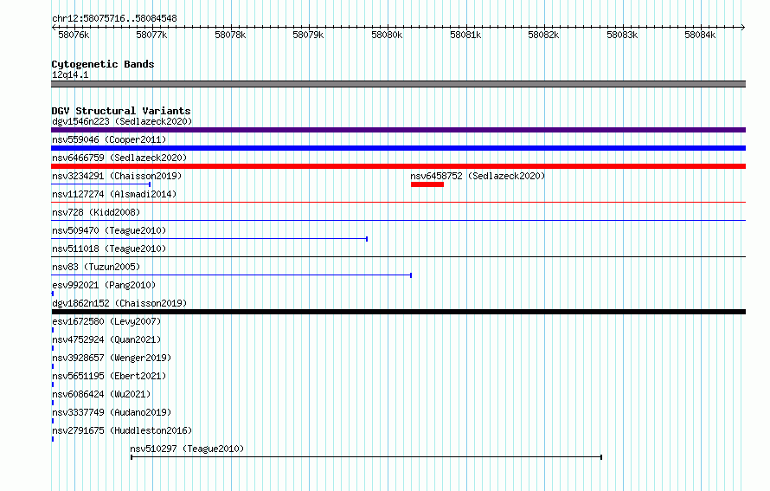Click the nsv3337749 (Audano2019) label
Viewport: 770px width, 491px height.
(112, 412)
